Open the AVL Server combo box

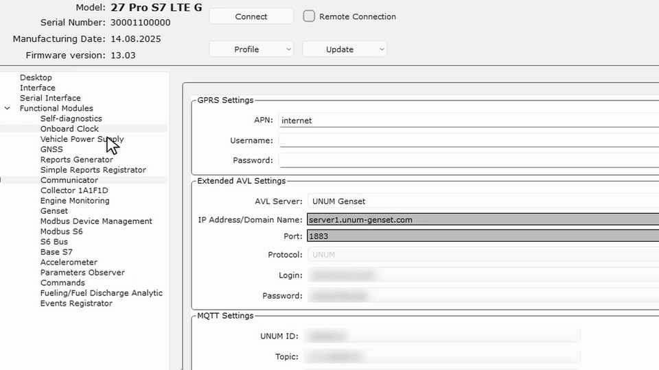click(483, 201)
